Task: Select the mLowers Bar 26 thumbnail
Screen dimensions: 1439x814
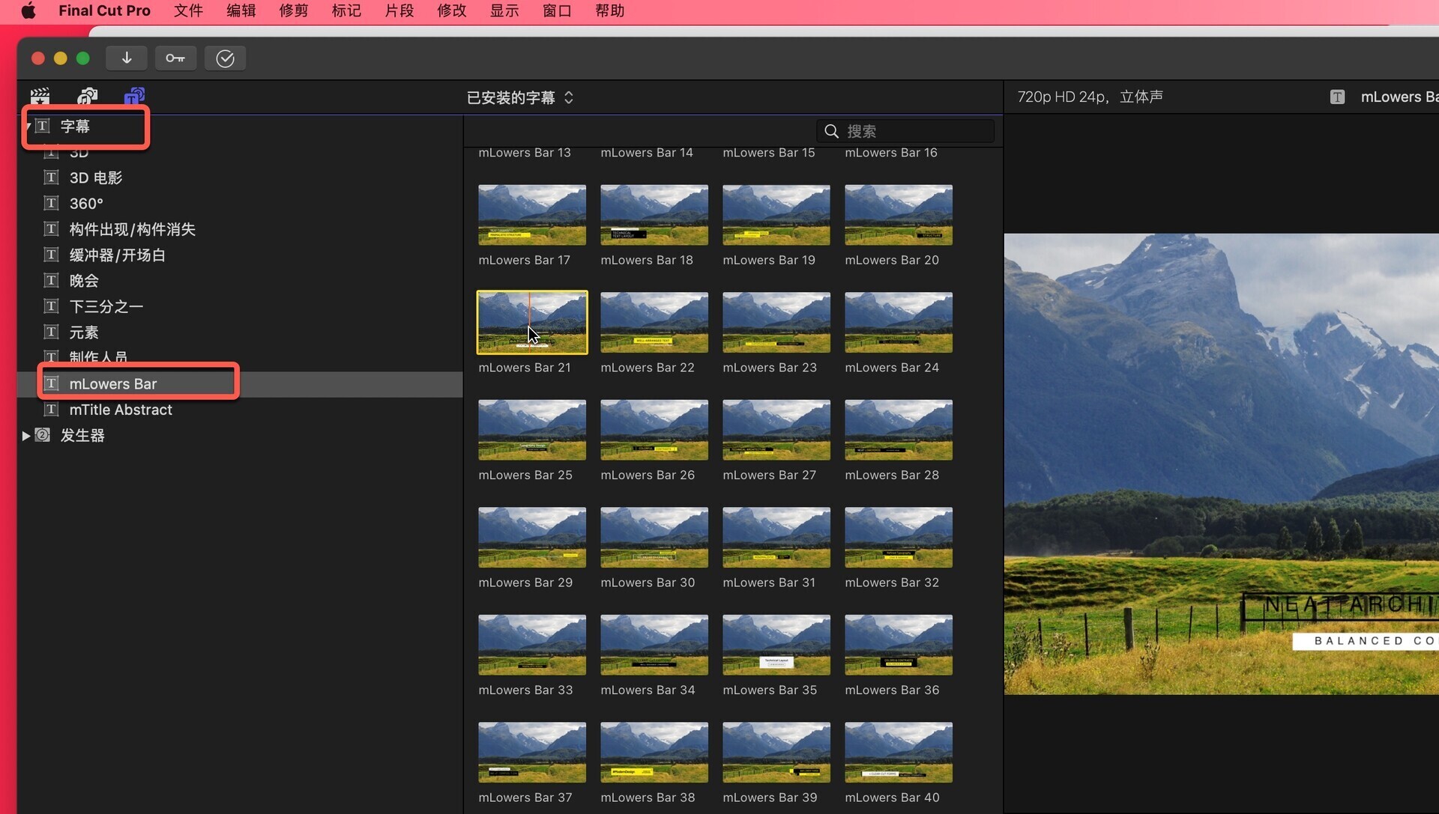Action: coord(654,430)
